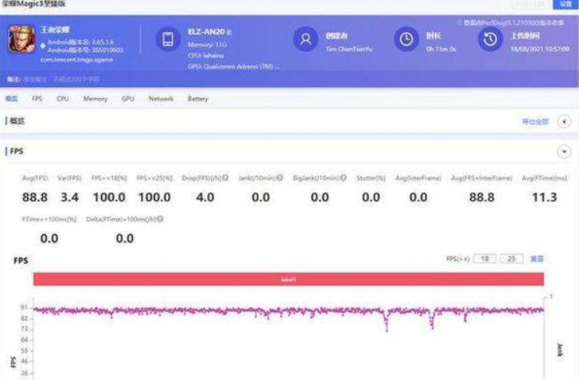This screenshot has height=380, width=579.
Task: Click the Stutter[%] value 0.0
Action: (x=370, y=197)
